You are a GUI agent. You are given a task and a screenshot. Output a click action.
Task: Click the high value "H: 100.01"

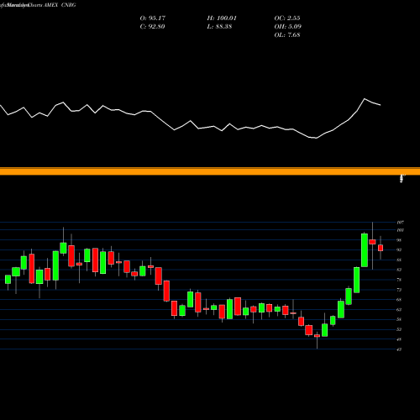[x=222, y=18]
